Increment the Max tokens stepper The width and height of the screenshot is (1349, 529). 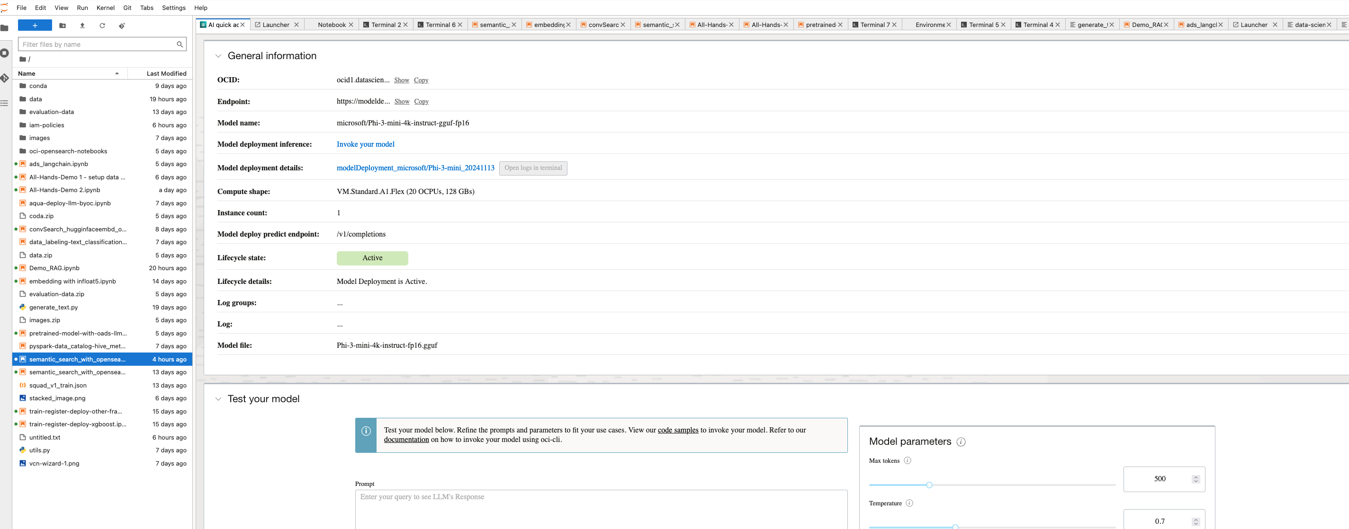1196,476
